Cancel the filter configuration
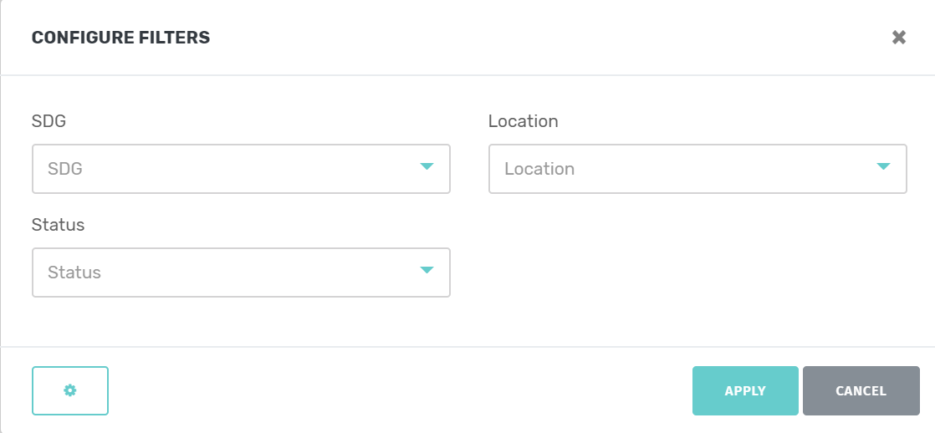The image size is (935, 433). tap(861, 390)
